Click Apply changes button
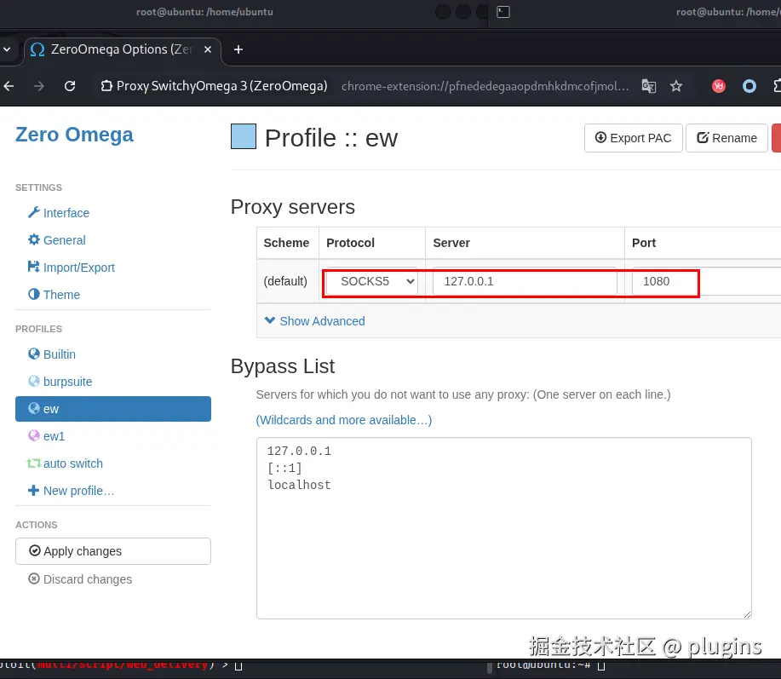The height and width of the screenshot is (679, 781). 113,551
